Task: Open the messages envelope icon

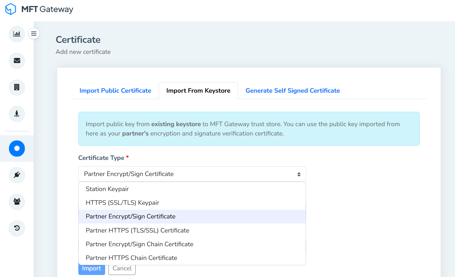Action: click(17, 61)
